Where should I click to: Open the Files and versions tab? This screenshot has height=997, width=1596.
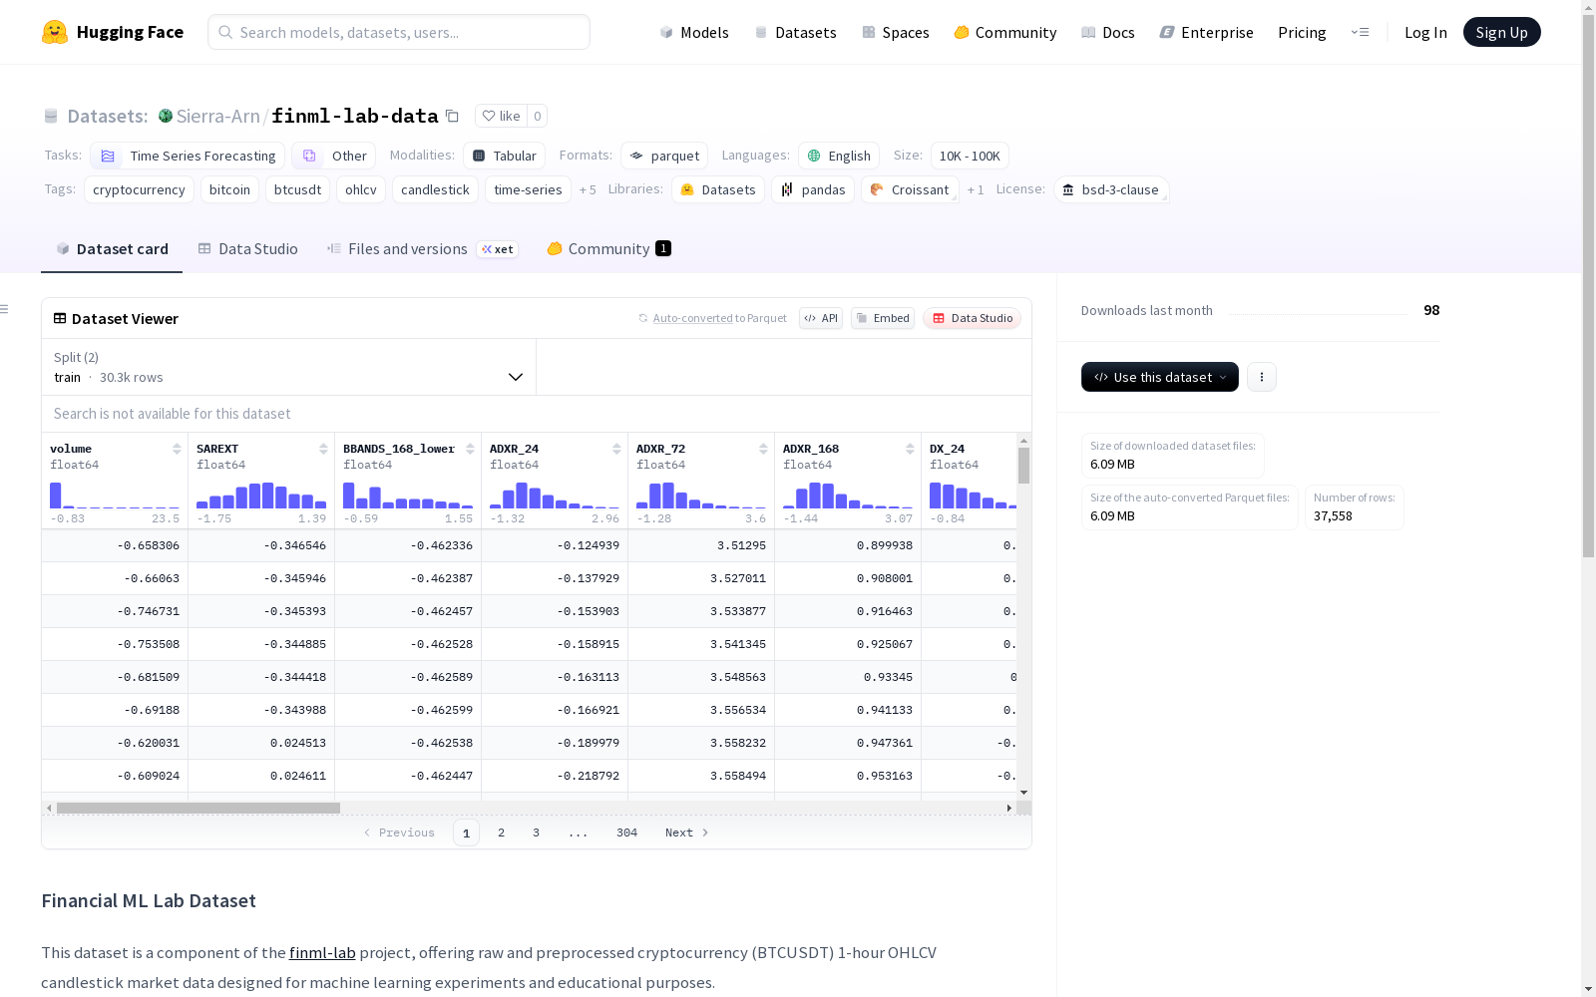pos(421,249)
